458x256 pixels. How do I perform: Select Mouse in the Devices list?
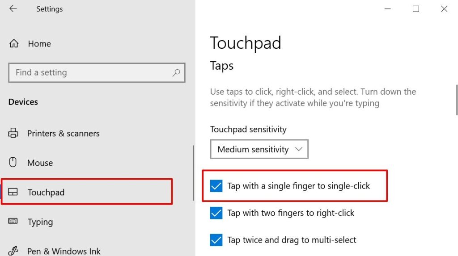coord(40,163)
